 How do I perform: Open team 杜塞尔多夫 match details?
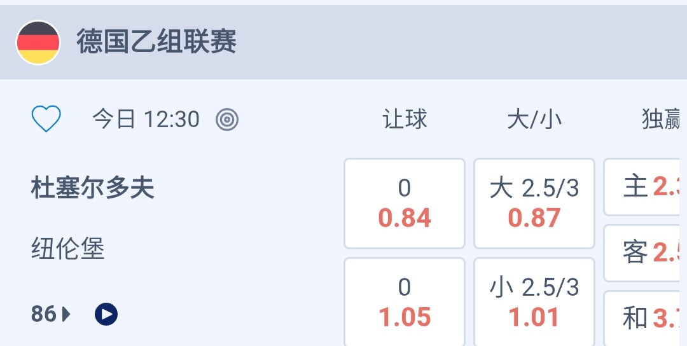[x=93, y=189]
